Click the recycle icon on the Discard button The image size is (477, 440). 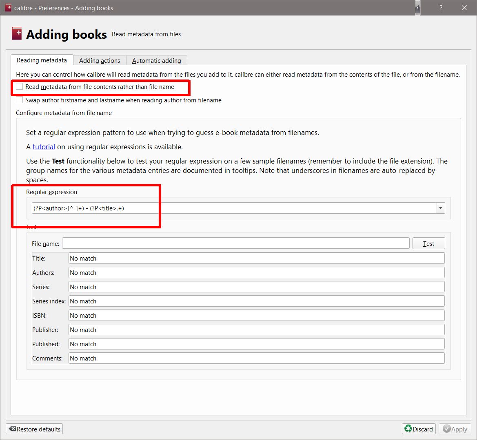tap(408, 429)
